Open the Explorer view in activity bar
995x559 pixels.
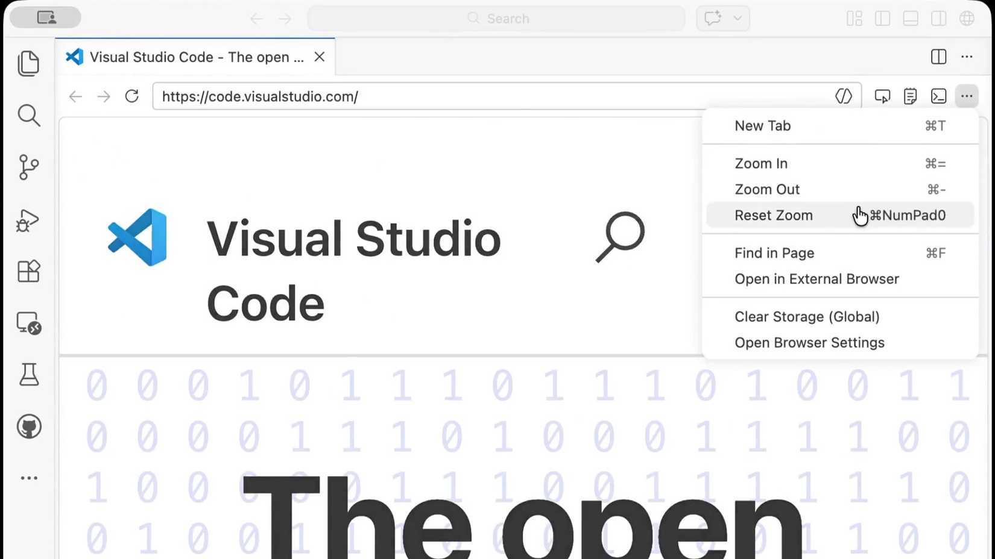pyautogui.click(x=29, y=63)
